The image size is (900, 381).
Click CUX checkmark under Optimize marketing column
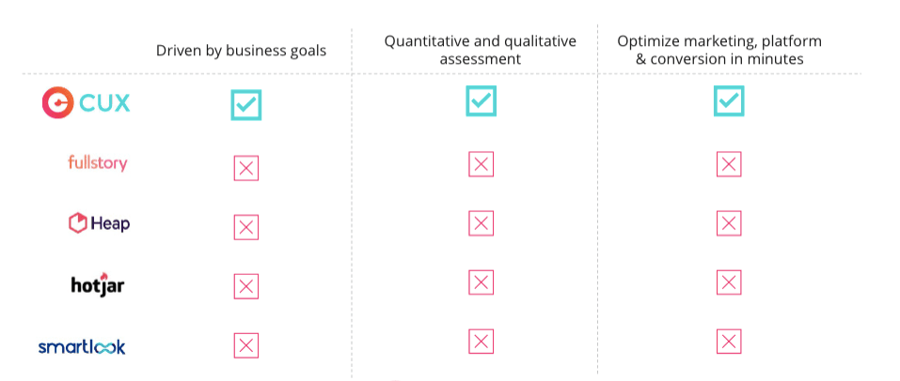pyautogui.click(x=729, y=100)
